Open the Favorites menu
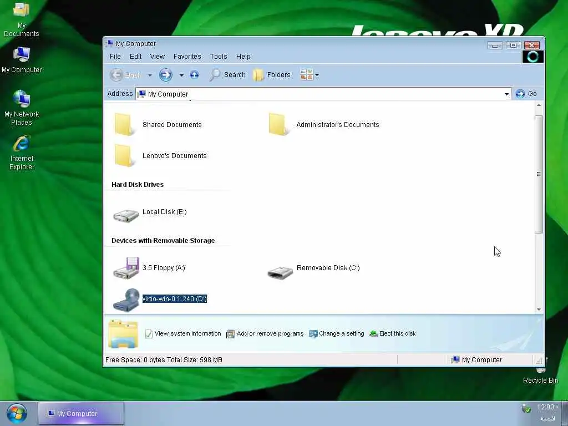This screenshot has width=568, height=426. 187,57
